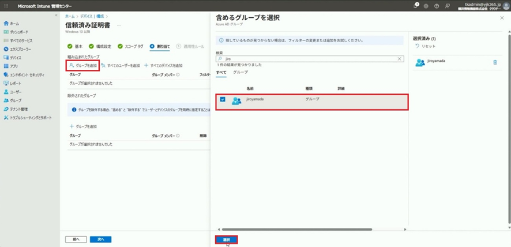The height and width of the screenshot is (247, 511).
Task: Open the account profile avatar
Action: click(x=506, y=6)
